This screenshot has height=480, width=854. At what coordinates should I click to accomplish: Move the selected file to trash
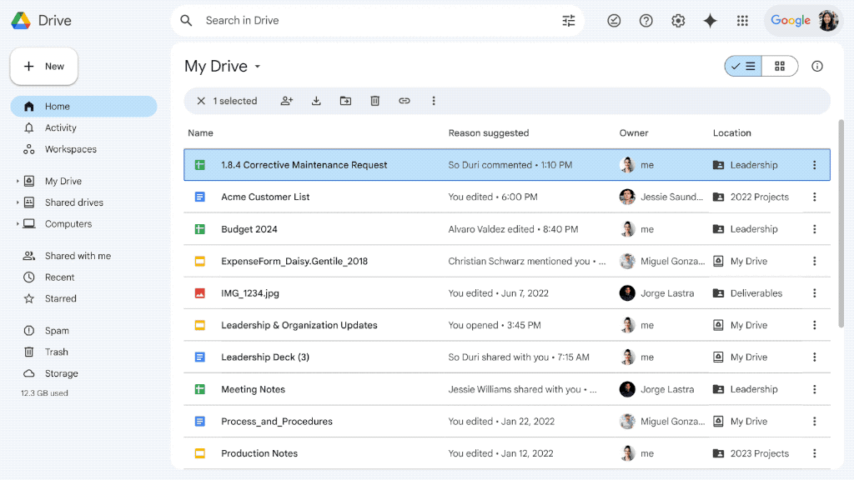click(374, 100)
